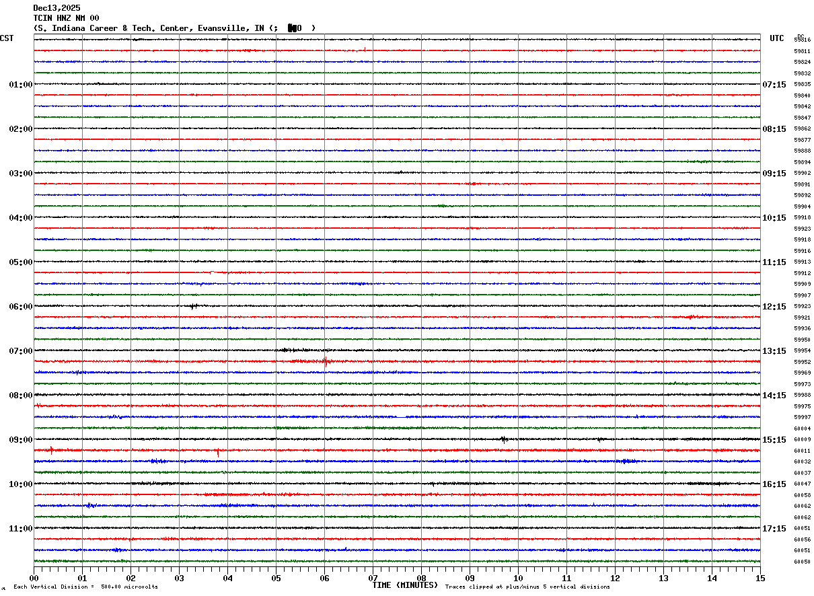Click the 13:15 UTC time label

point(774,351)
